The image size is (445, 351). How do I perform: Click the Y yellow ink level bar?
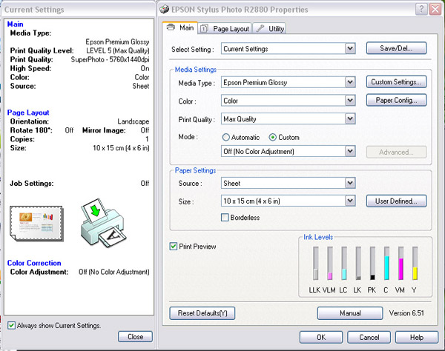[415, 263]
